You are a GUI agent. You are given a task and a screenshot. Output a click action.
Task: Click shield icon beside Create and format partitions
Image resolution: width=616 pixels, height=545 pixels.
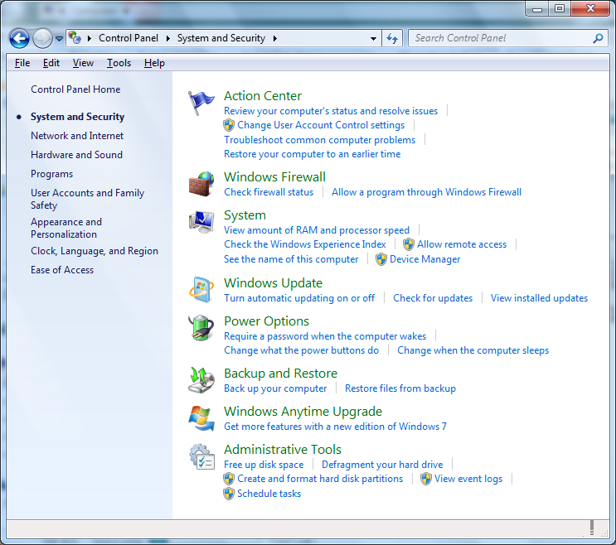tap(229, 479)
